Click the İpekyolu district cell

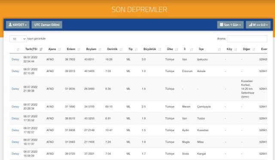tap(202, 59)
